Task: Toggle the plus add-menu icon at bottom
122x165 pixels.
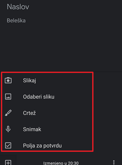Action: pyautogui.click(x=8, y=162)
